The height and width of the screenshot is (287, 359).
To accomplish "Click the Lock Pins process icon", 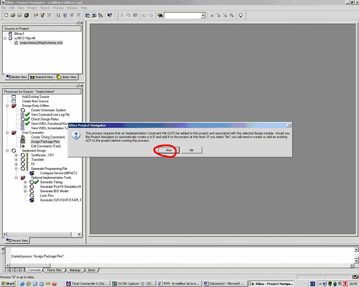I will [32, 196].
